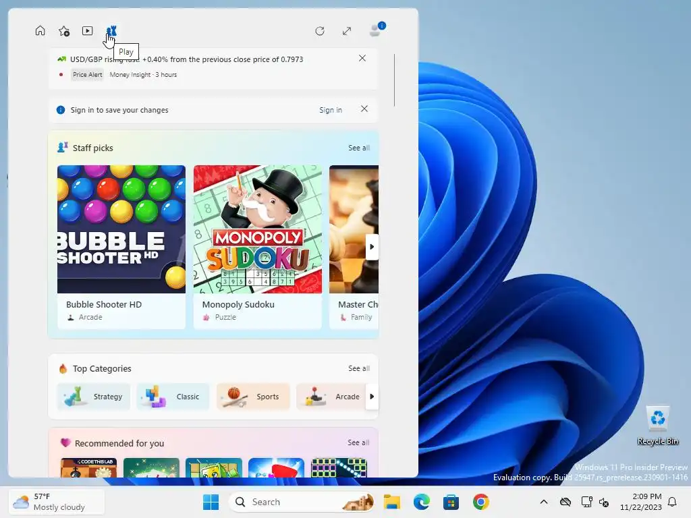Open the network status tray icon
Screen dimensions: 691x518
[x=586, y=502]
